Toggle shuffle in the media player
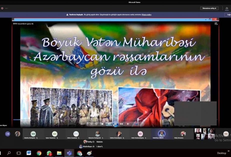This screenshot has height=157, width=231. (x=92, y=124)
